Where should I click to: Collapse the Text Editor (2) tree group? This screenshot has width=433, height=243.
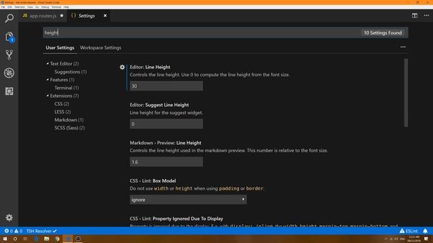click(x=47, y=63)
